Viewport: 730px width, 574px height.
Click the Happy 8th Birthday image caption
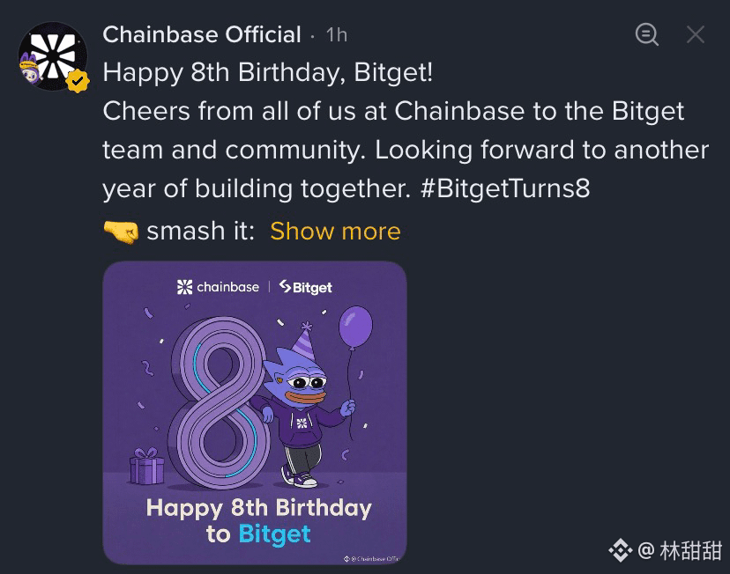point(259,521)
